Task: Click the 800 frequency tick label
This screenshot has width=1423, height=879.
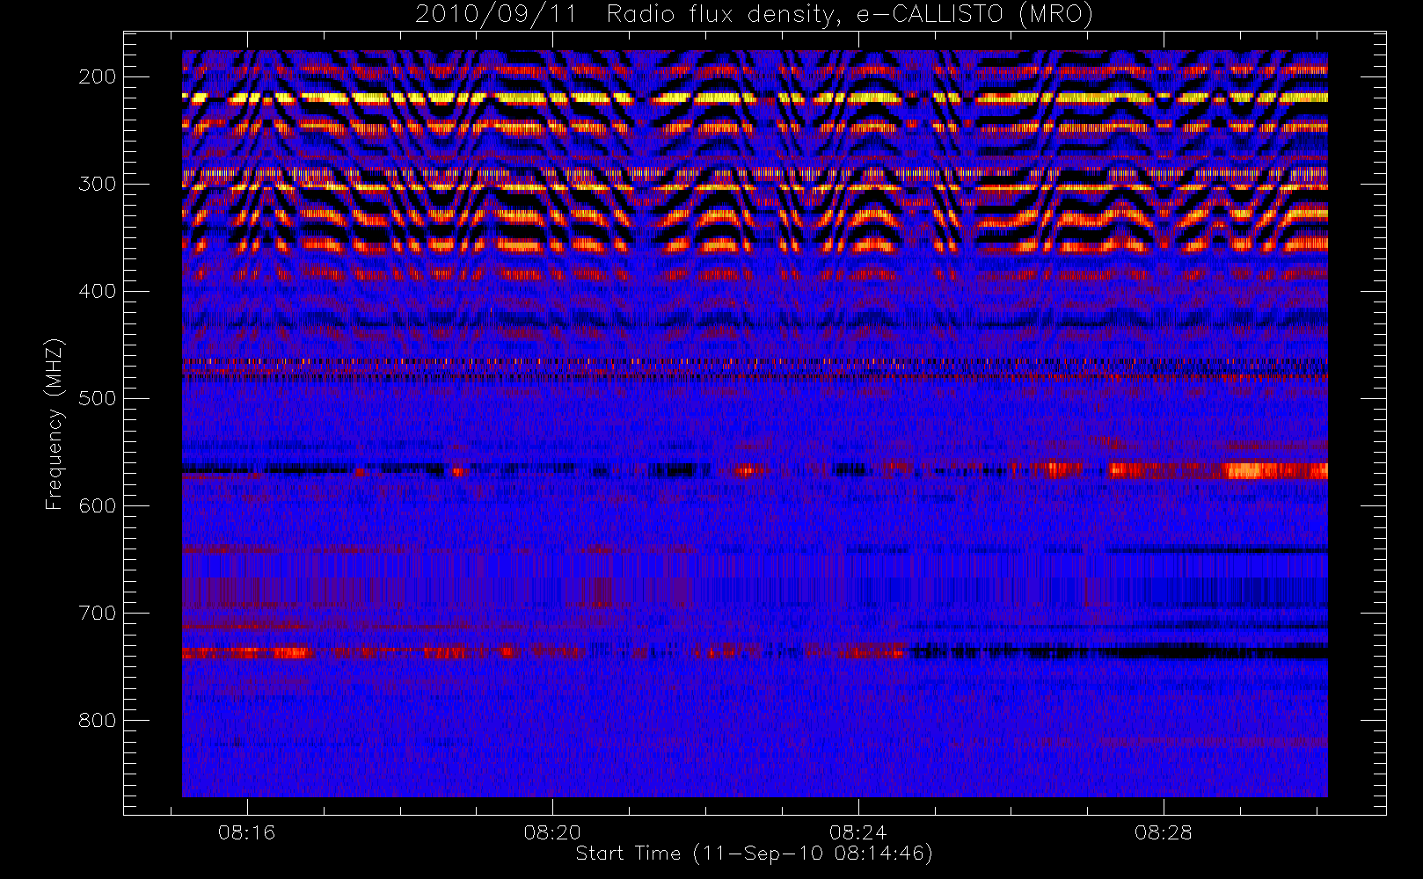Action: 98,720
